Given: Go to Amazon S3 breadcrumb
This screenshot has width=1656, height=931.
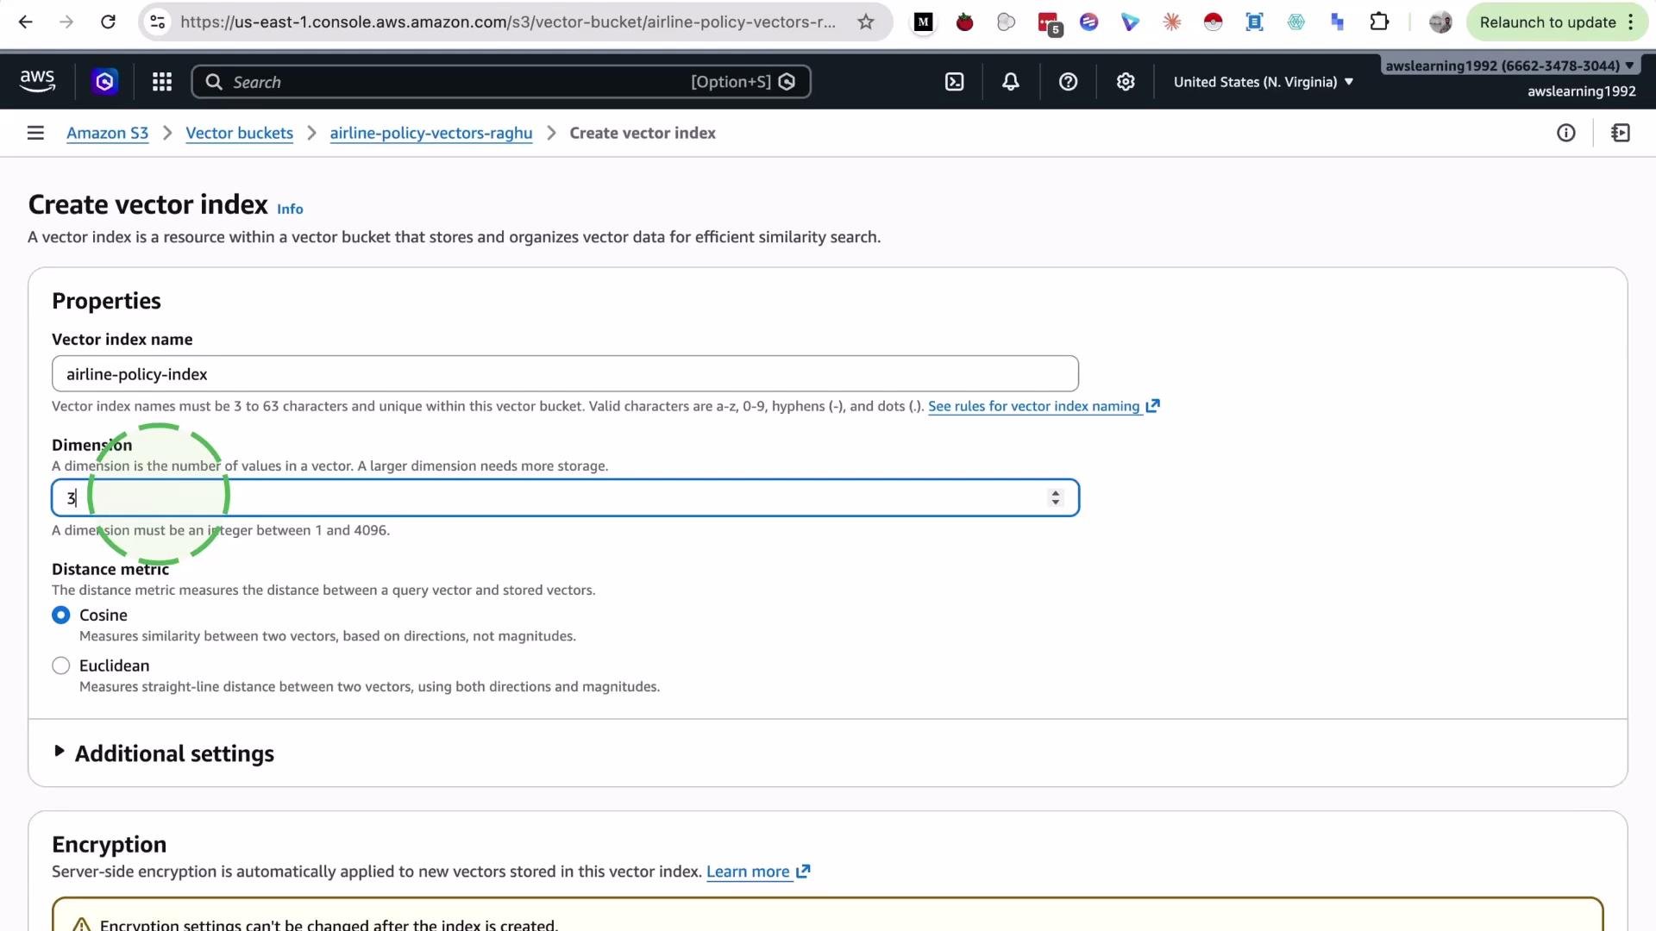Looking at the screenshot, I should (107, 133).
